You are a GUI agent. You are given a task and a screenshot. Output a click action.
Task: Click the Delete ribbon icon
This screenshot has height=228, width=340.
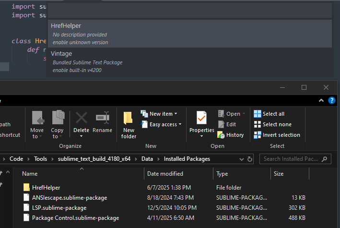pos(82,118)
